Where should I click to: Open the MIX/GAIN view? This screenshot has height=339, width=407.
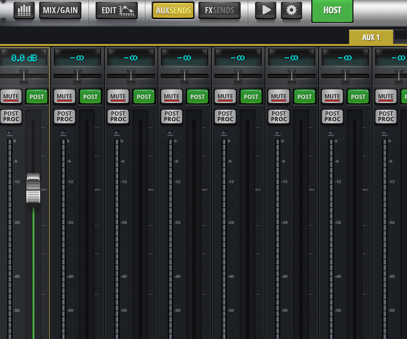(60, 11)
